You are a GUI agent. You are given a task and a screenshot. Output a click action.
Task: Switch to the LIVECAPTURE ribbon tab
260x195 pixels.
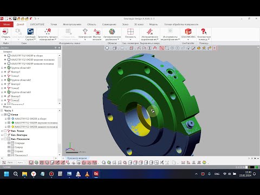pos(37,24)
